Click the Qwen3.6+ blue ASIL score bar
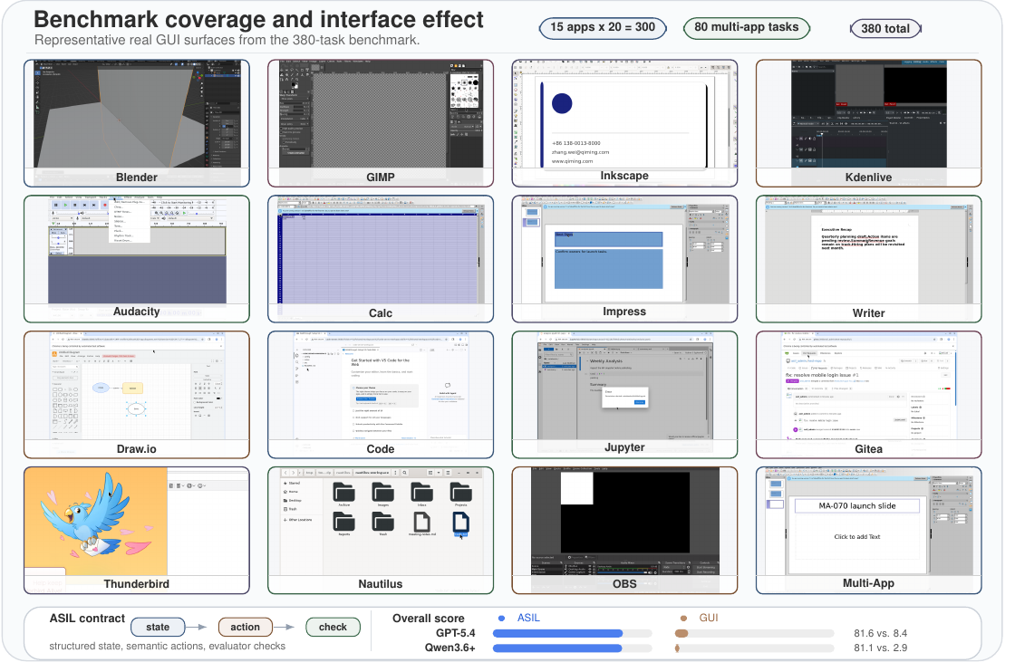Screen dimensions: 1015x672 point(556,648)
